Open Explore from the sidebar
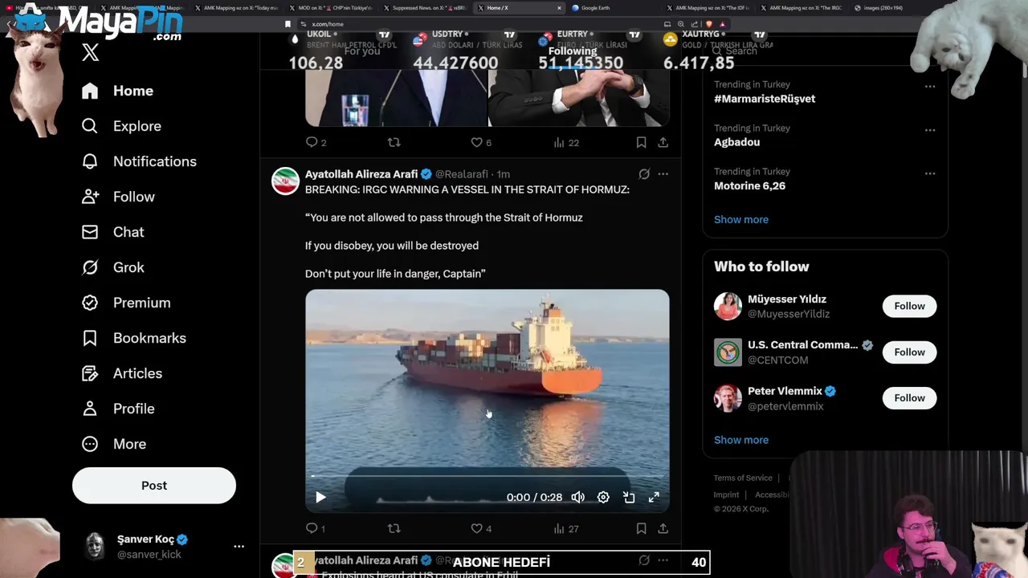 coord(121,126)
